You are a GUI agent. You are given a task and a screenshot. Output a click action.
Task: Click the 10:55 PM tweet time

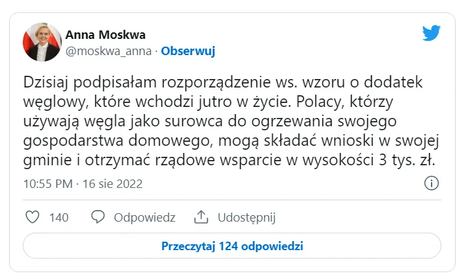[x=47, y=184]
